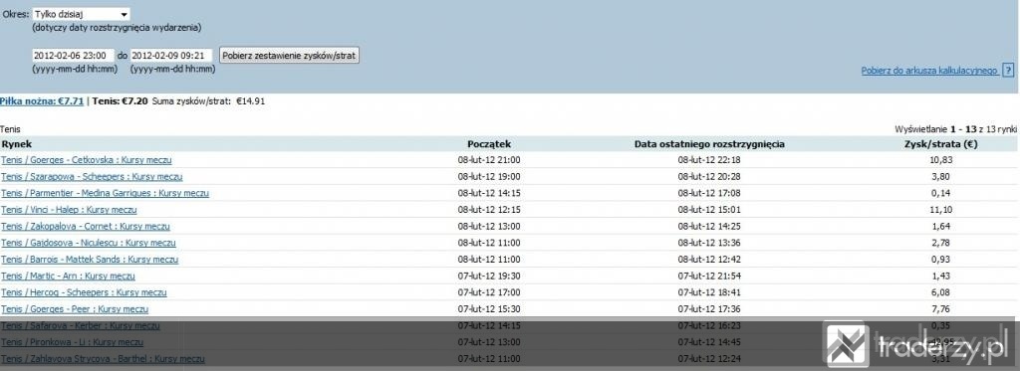The height and width of the screenshot is (371, 1020).
Task: Open Goerges - Peer market link
Action: [75, 309]
